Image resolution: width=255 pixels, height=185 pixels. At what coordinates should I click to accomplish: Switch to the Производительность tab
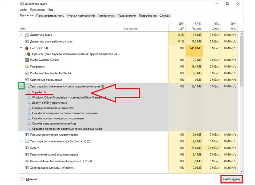coord(50,16)
